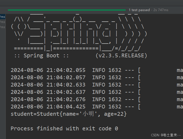Click 'Process finished with exit code 0' line
This screenshot has width=183, height=139.
pyautogui.click(x=64, y=128)
